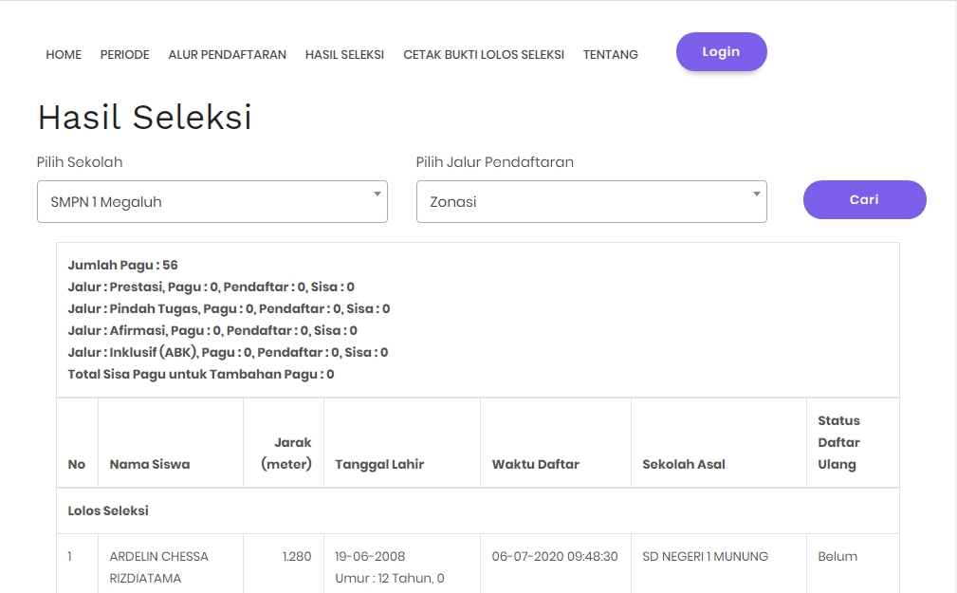
Task: Click the Jarak (meter) column header
Action: click(286, 453)
